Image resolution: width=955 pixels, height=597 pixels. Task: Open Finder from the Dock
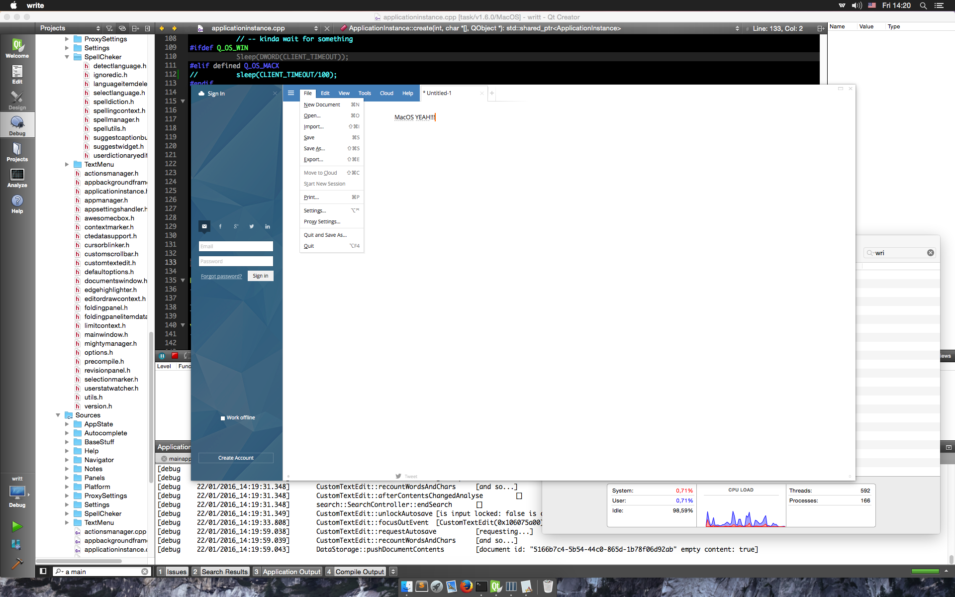[x=406, y=587]
